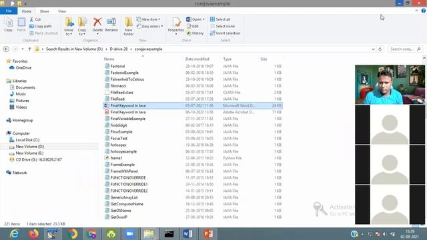Open file Properties
The width and height of the screenshot is (427, 240).
coord(176,27)
